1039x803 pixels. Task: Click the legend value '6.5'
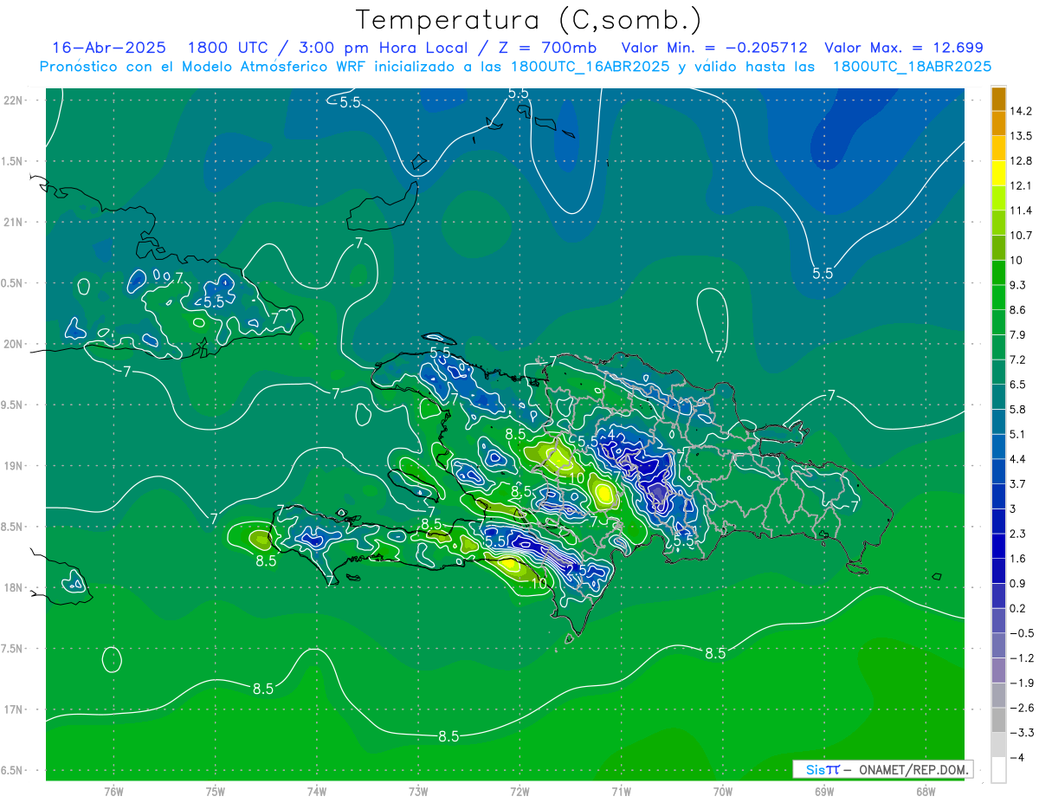[x=1016, y=385]
